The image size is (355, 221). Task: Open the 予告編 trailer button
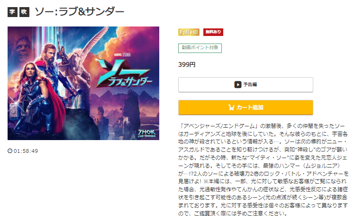coord(246,85)
